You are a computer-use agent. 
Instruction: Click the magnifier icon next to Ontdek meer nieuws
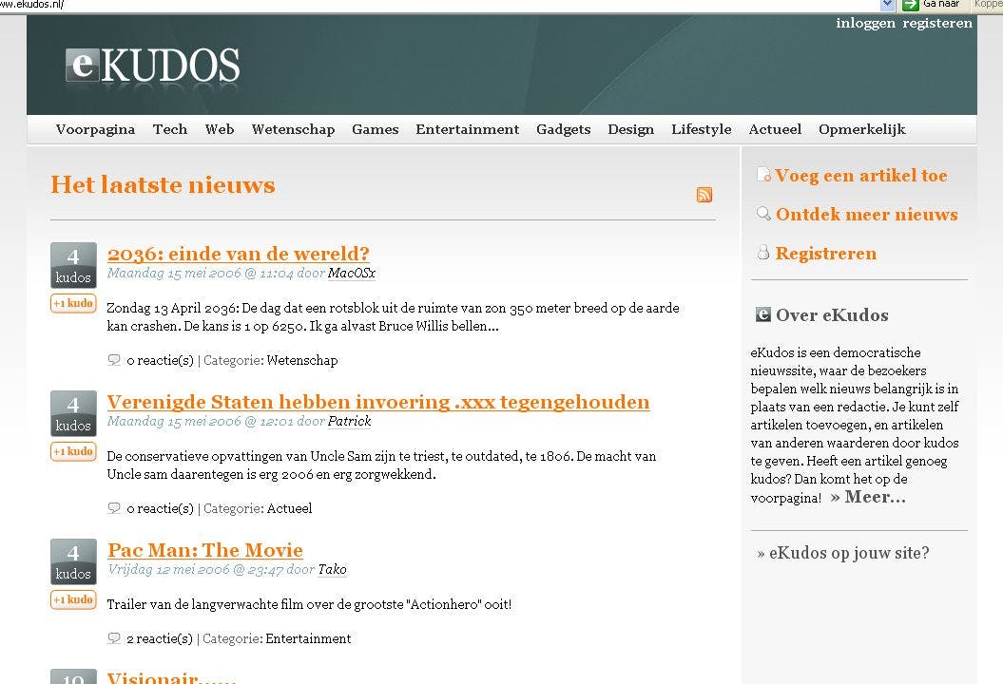pos(763,214)
